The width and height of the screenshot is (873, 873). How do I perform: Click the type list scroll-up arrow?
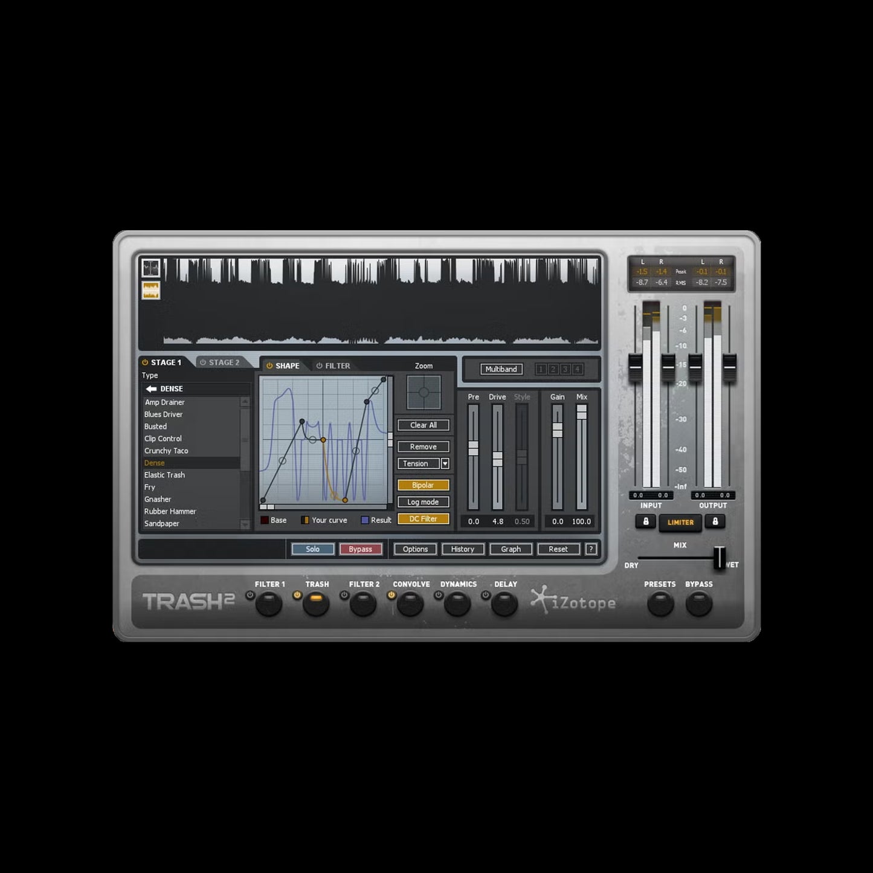click(245, 402)
